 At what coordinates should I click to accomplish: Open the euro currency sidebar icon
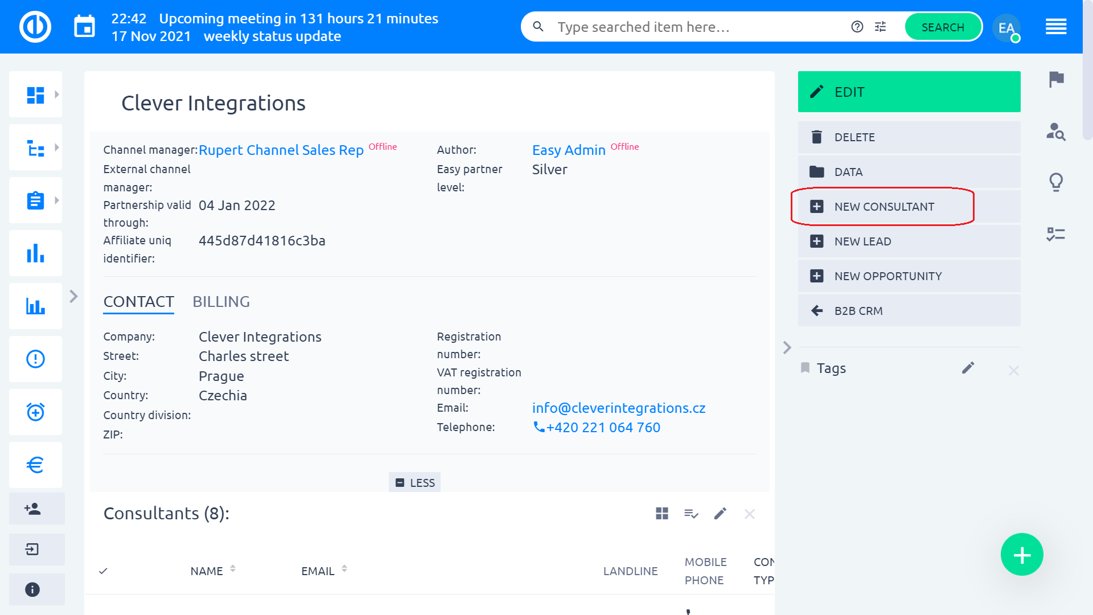coord(35,465)
